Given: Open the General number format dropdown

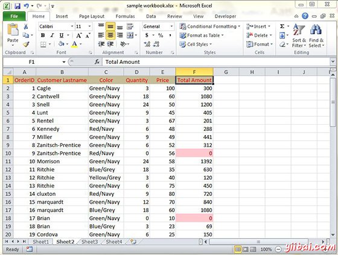Looking at the screenshot, I should pos(171,27).
